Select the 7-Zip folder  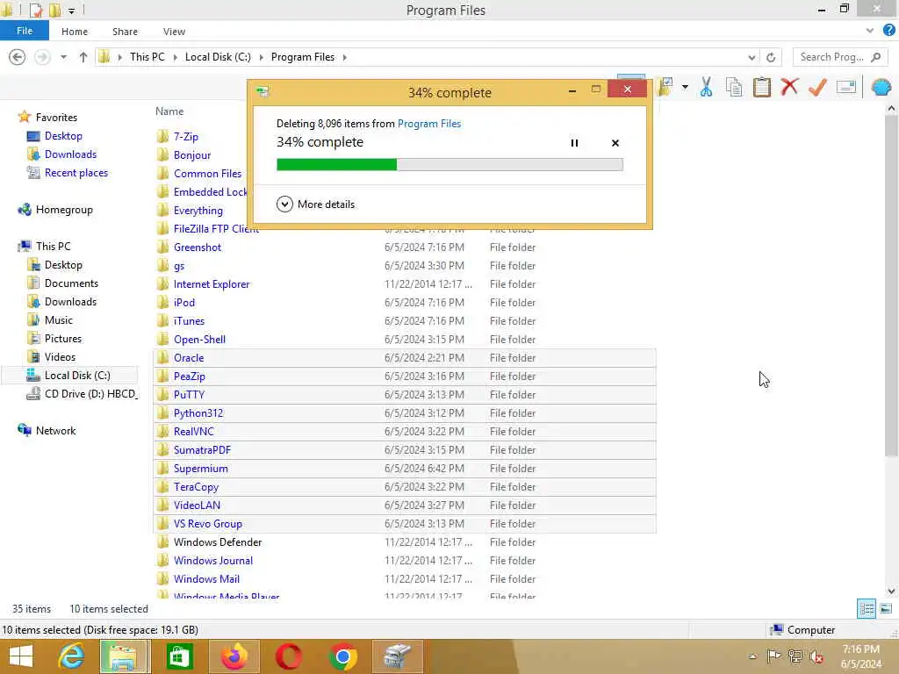click(x=186, y=136)
